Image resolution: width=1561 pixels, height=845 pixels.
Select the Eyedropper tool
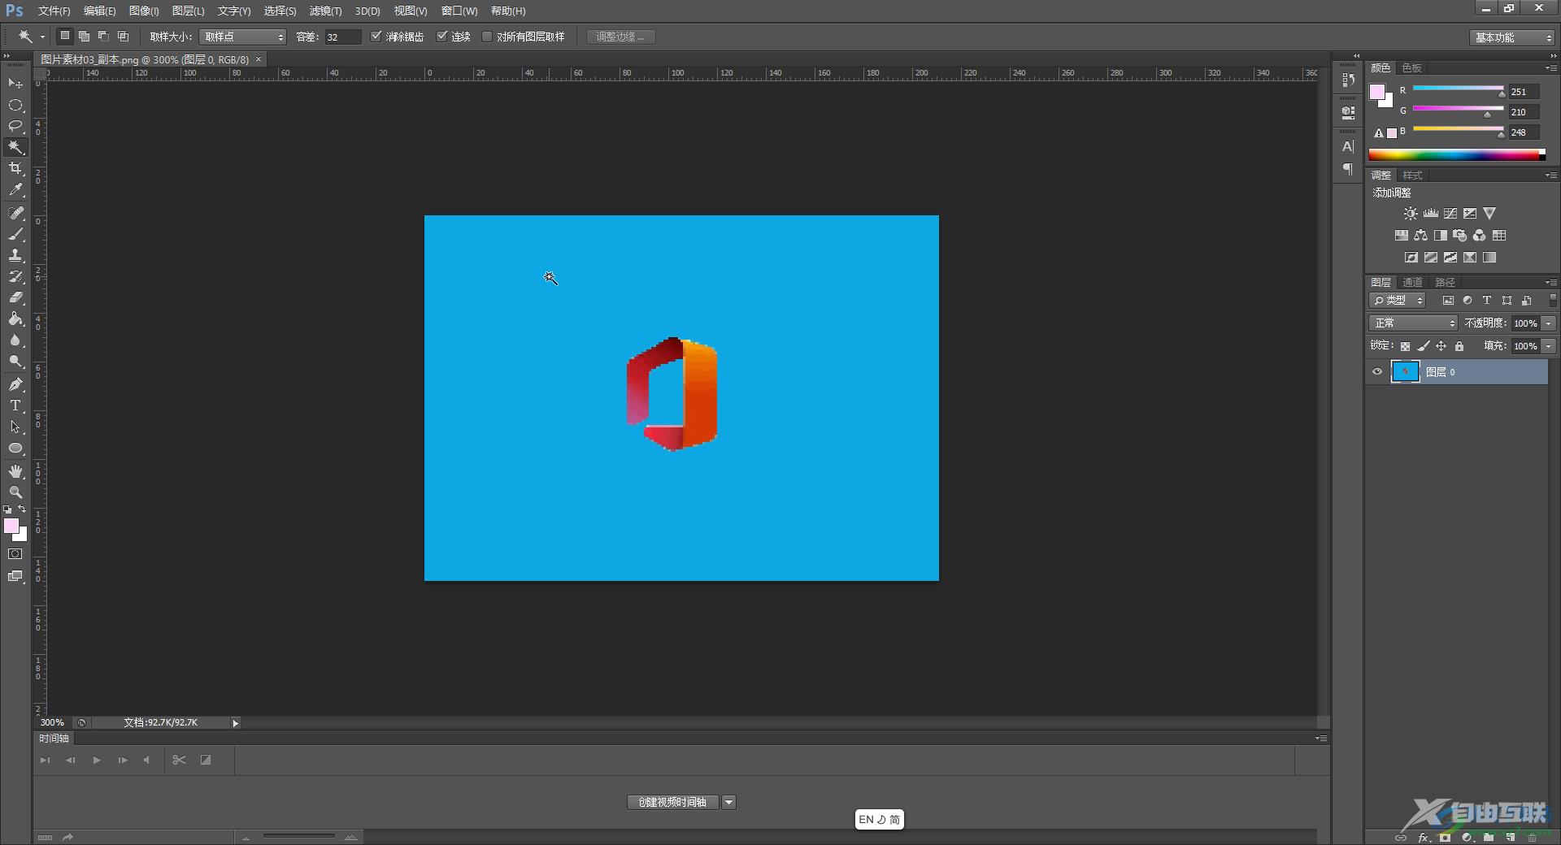pos(15,189)
